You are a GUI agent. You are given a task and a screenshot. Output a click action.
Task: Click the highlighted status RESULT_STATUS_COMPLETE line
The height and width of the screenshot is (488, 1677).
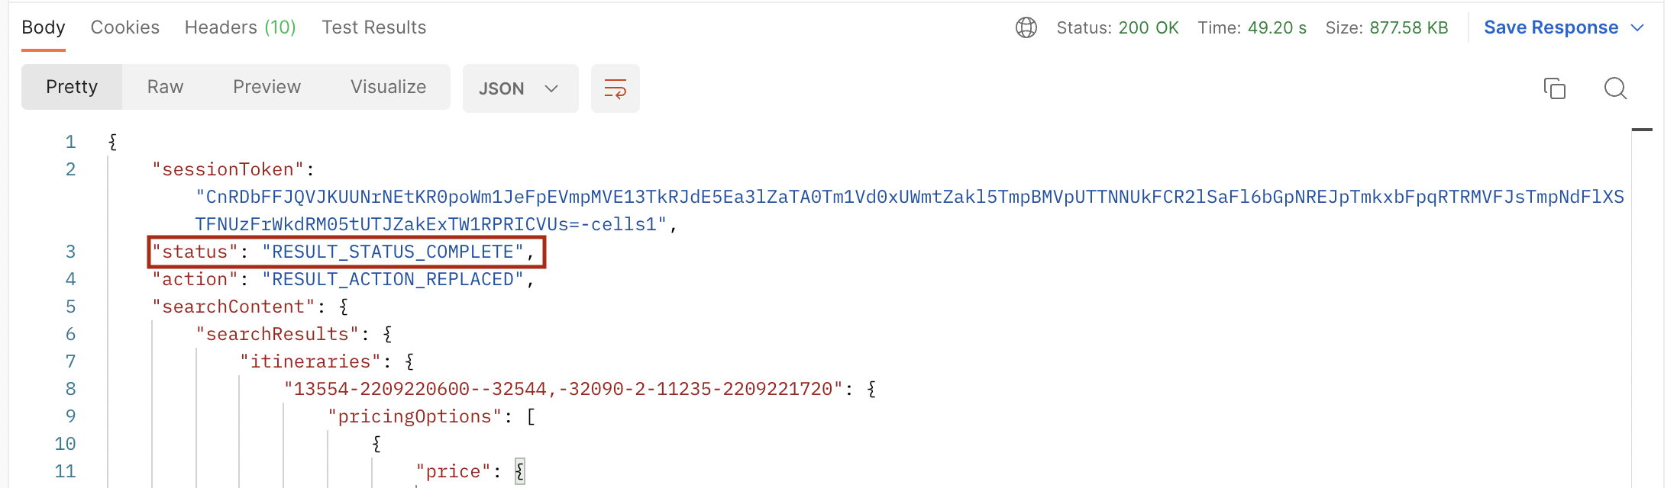click(346, 252)
